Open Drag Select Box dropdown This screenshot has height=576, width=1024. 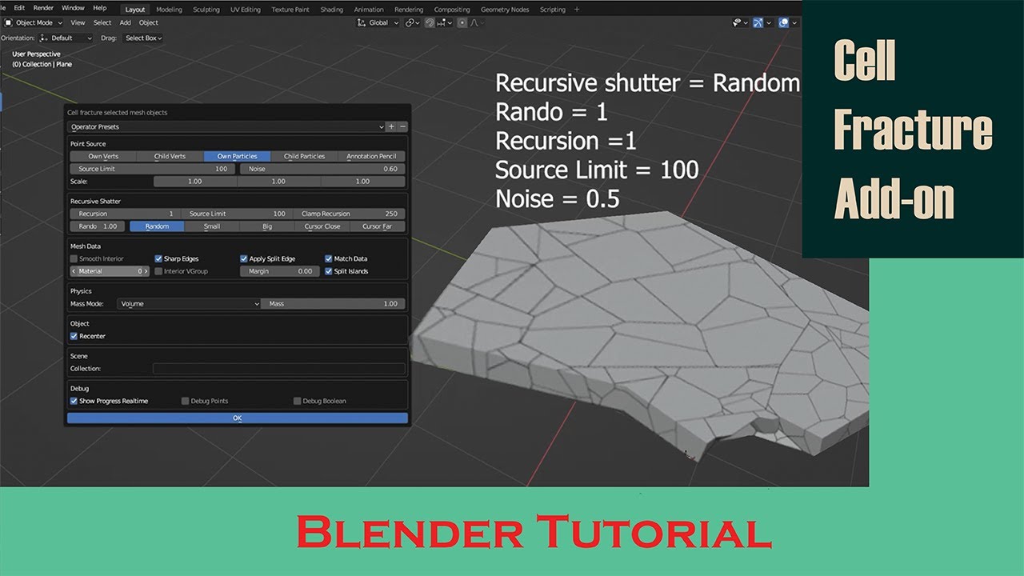coord(143,38)
